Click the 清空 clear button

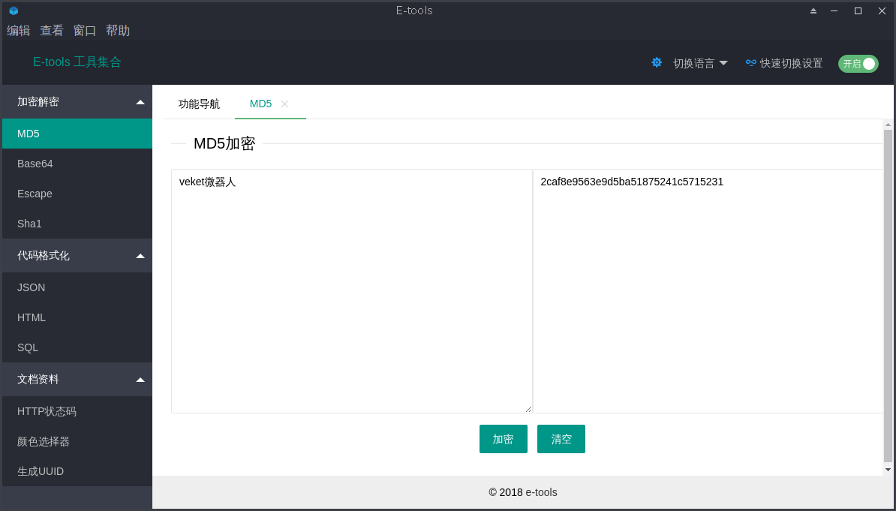pyautogui.click(x=561, y=439)
